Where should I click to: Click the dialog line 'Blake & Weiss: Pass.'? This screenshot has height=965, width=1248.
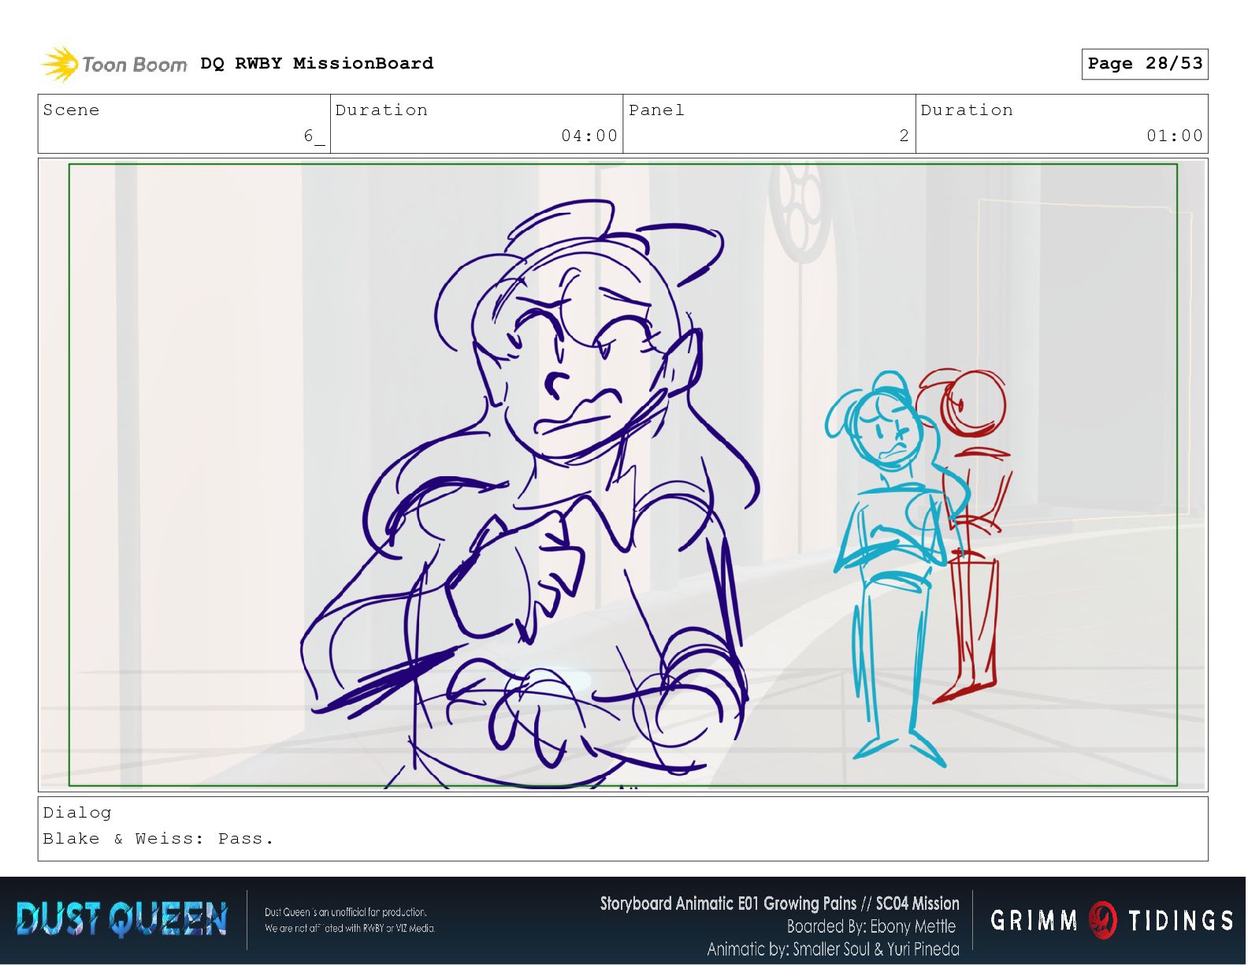point(158,839)
